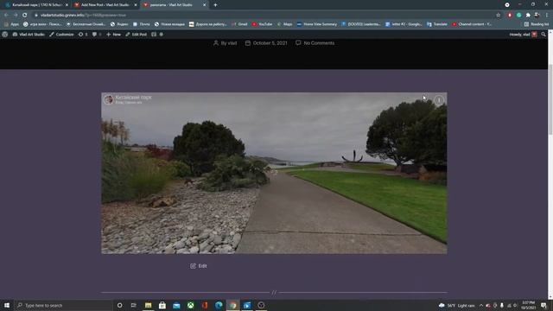Show hidden system tray icons
Viewport: 553px width, 311px height.
click(481, 305)
